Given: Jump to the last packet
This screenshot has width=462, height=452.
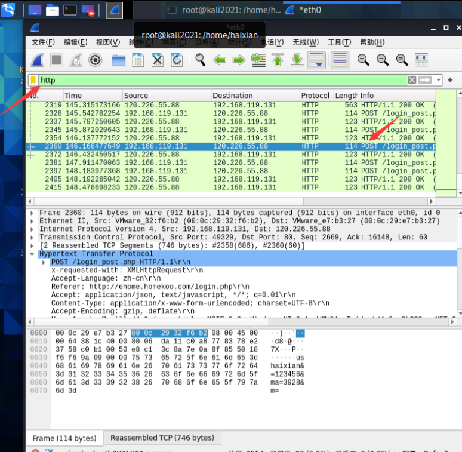Looking at the screenshot, I should 297,60.
